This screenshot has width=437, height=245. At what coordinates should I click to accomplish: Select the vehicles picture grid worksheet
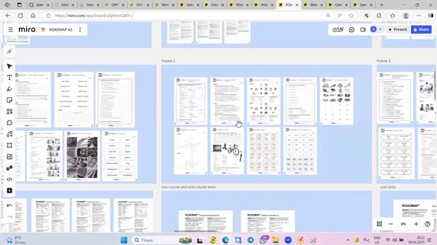pos(337,101)
